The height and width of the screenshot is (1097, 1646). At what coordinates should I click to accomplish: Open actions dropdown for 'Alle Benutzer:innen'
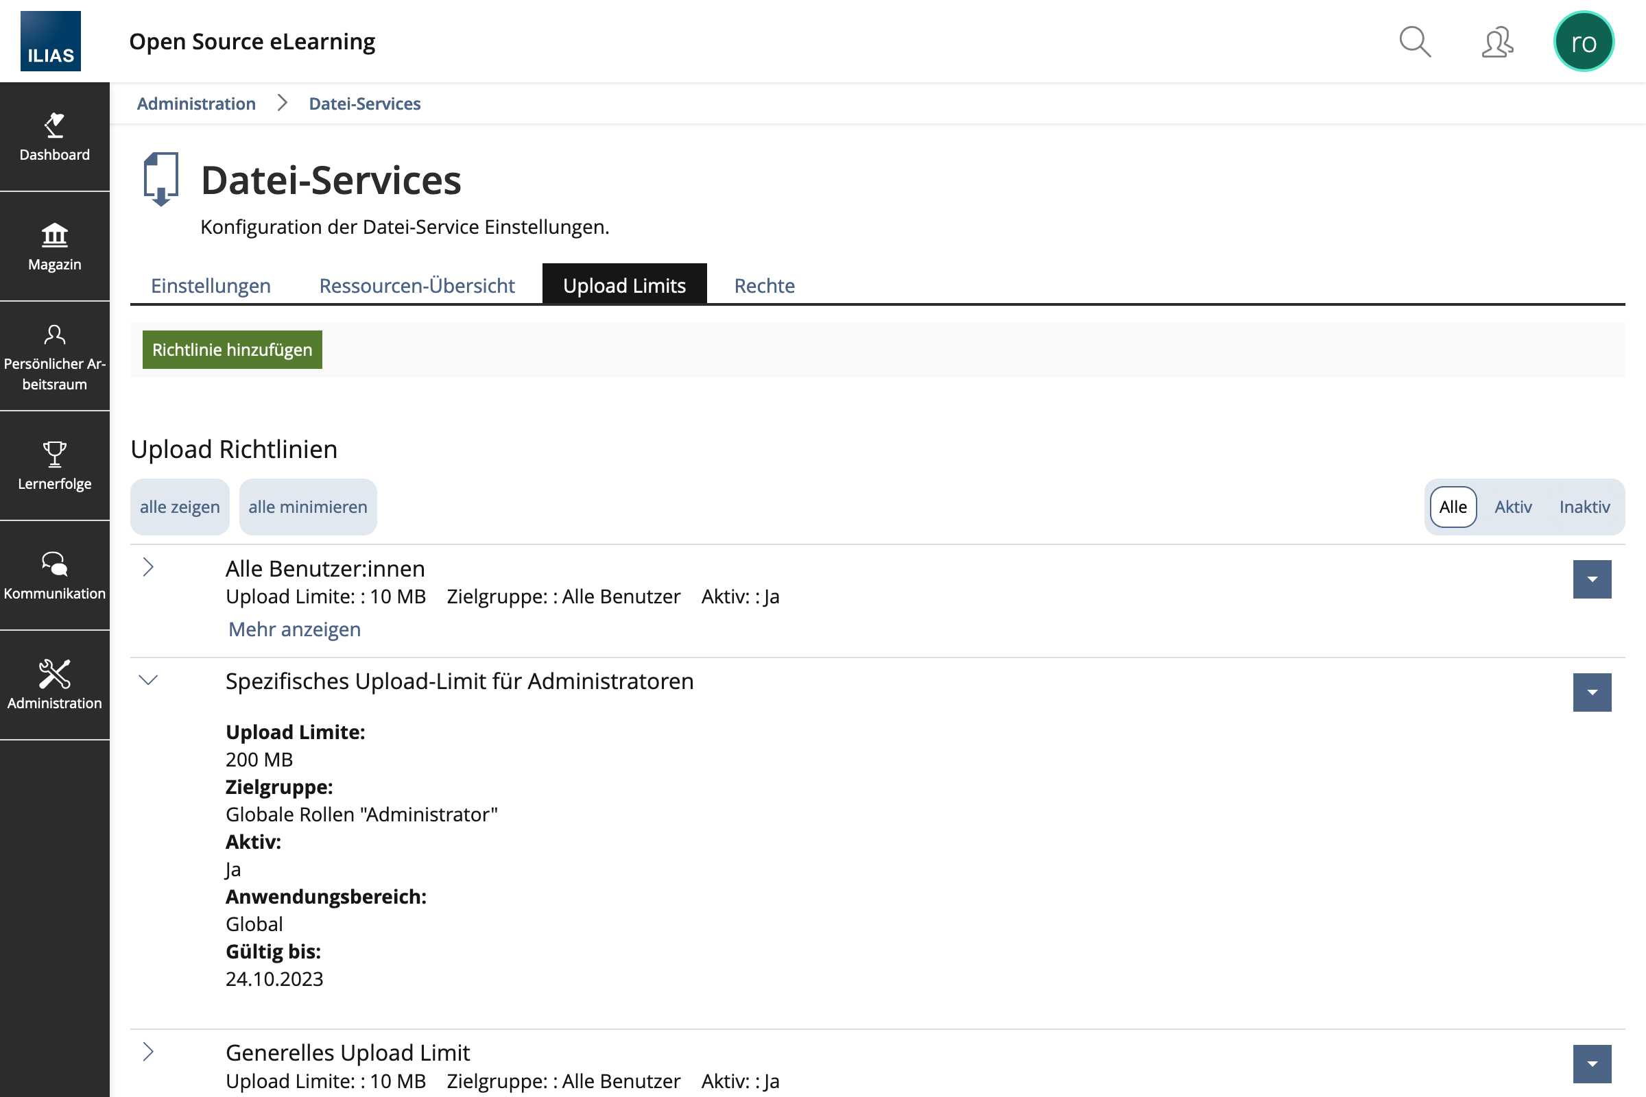pyautogui.click(x=1591, y=579)
